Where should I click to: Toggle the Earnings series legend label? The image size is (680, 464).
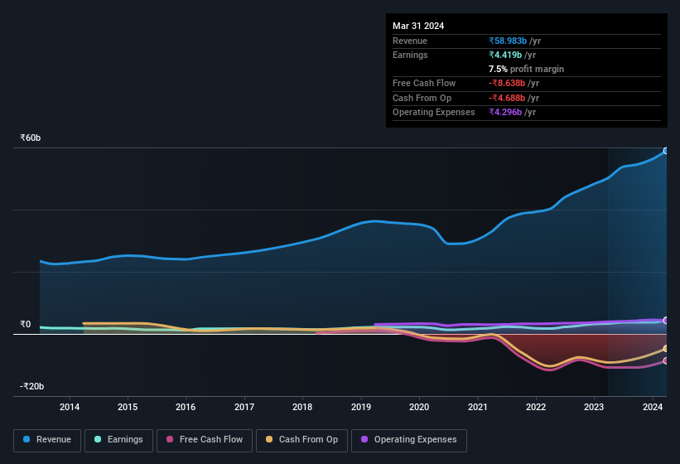[x=125, y=440]
